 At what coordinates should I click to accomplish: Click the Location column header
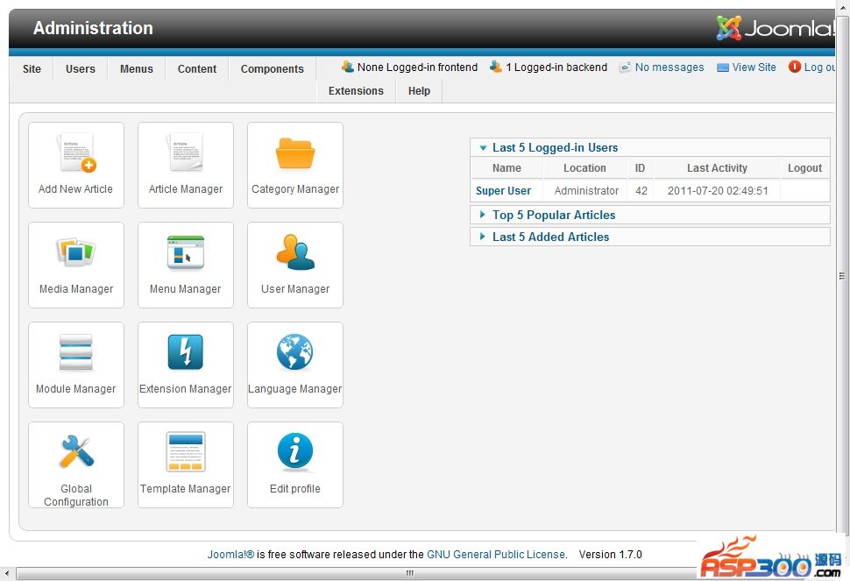584,168
